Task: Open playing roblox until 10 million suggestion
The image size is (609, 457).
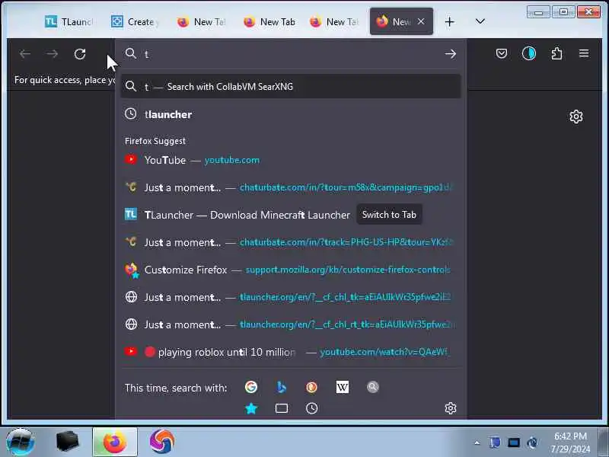Action: (291, 352)
